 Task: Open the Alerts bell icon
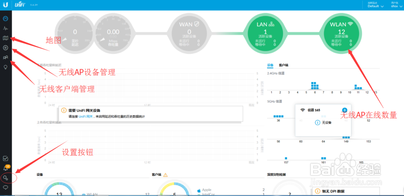pyautogui.click(x=6, y=168)
